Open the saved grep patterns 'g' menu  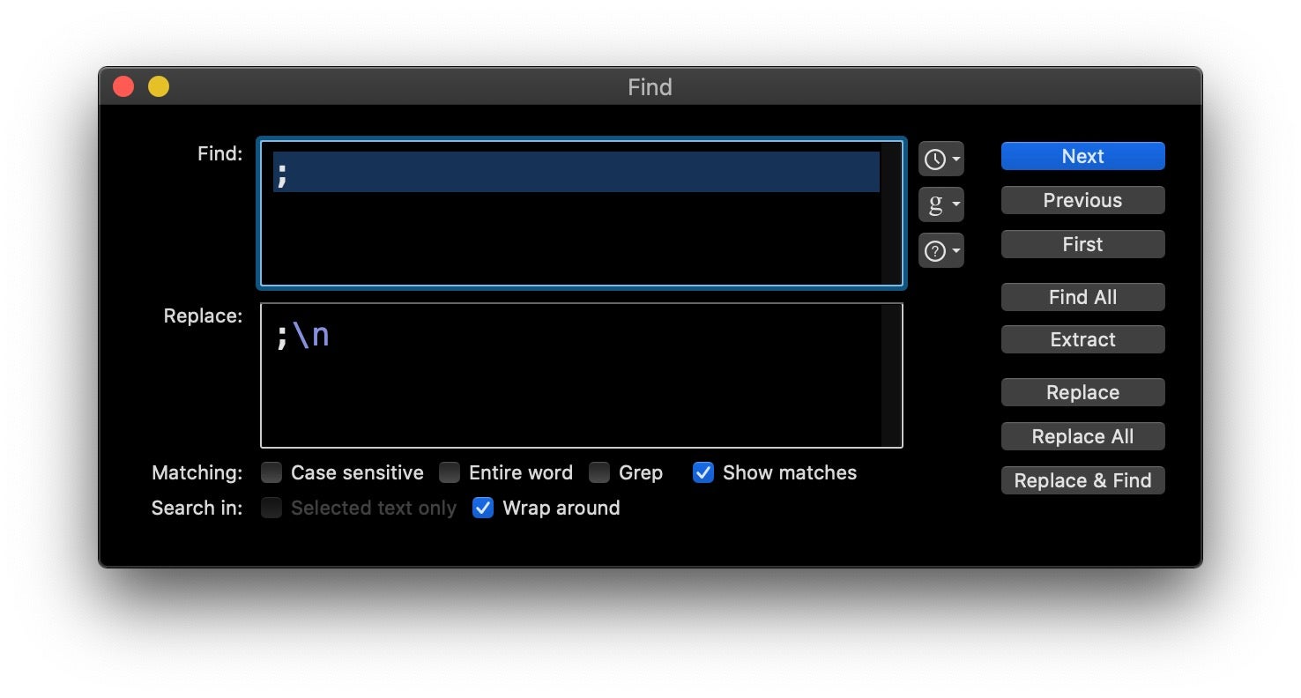tap(940, 205)
